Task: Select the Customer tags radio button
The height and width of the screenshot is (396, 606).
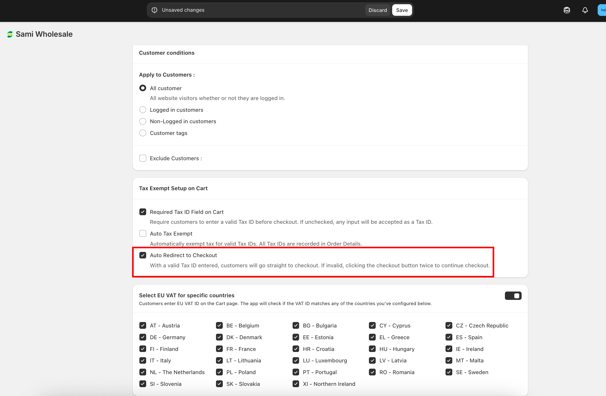Action: point(143,133)
